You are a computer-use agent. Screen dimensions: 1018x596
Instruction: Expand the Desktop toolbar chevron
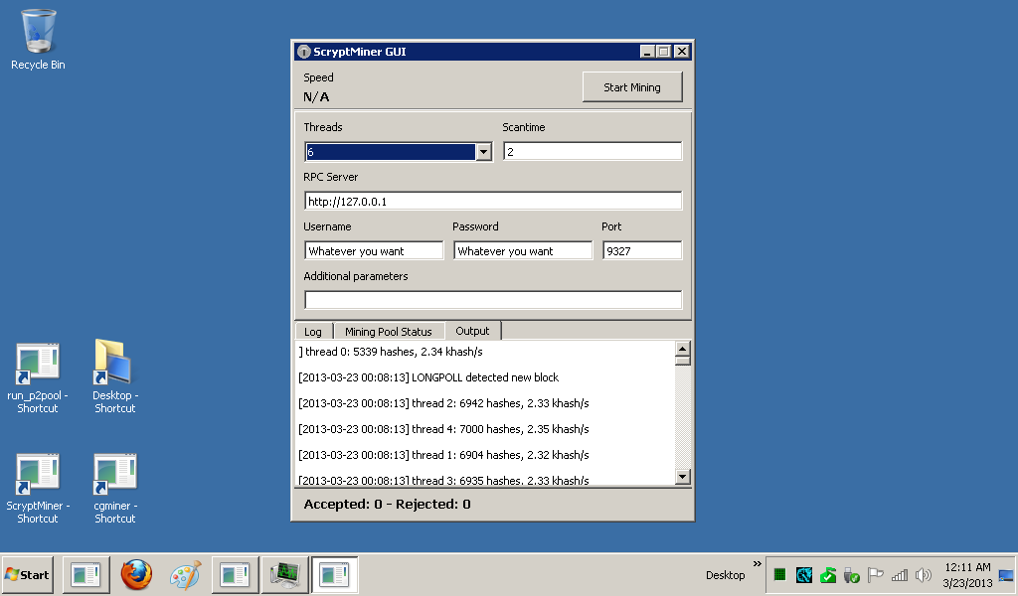point(757,563)
